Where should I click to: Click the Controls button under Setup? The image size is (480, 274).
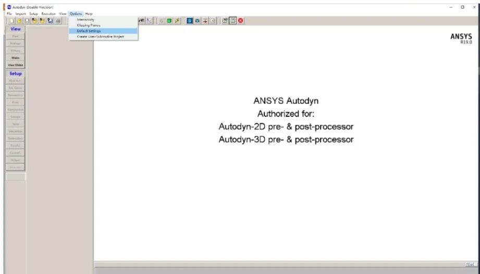tap(15, 153)
